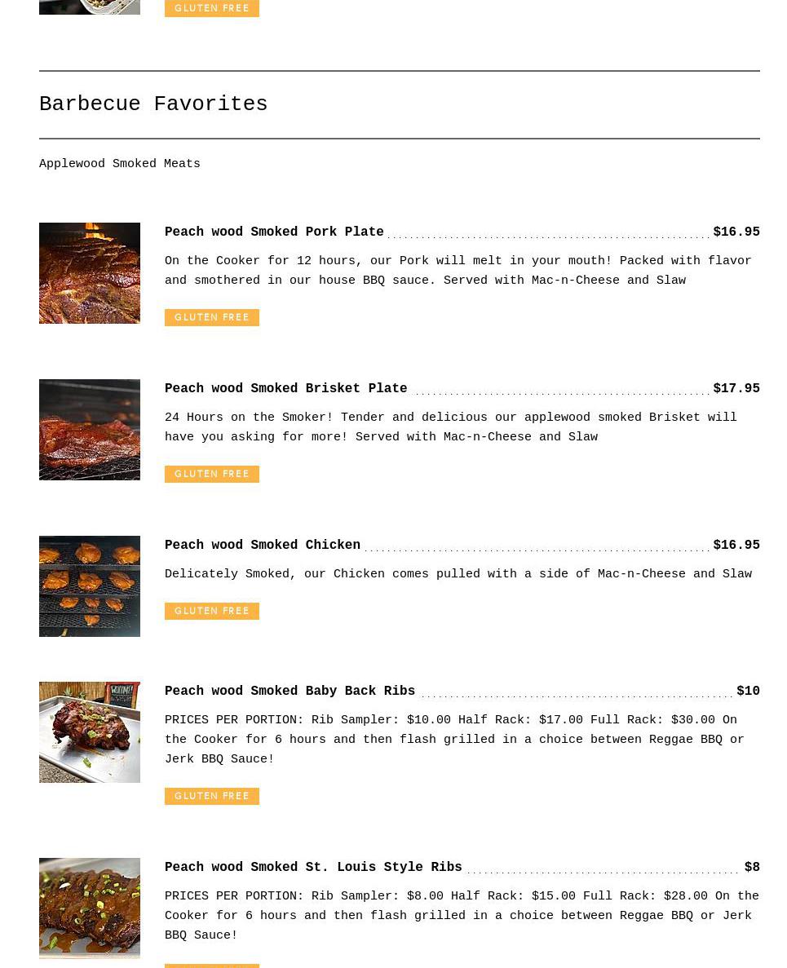787x968 pixels.
Task: Click the $16.95 price of Pork Plate
Action: coord(736,232)
